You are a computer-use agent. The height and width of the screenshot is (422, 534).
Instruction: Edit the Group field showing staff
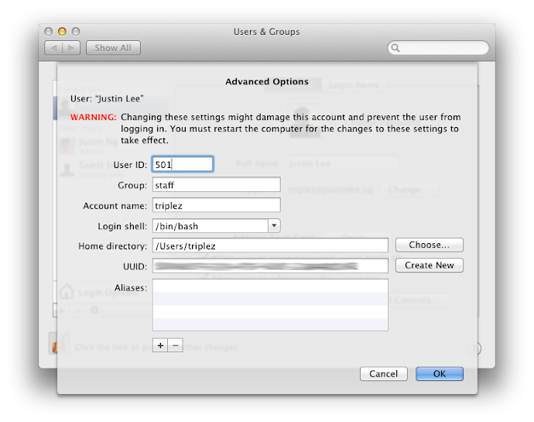point(216,185)
